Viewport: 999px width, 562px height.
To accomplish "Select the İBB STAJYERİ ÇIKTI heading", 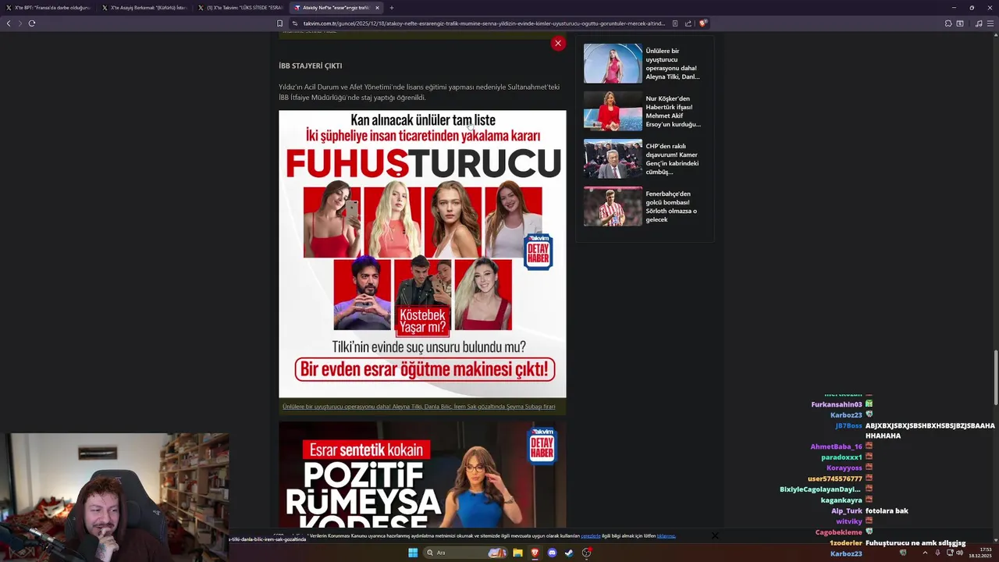I will pyautogui.click(x=310, y=66).
